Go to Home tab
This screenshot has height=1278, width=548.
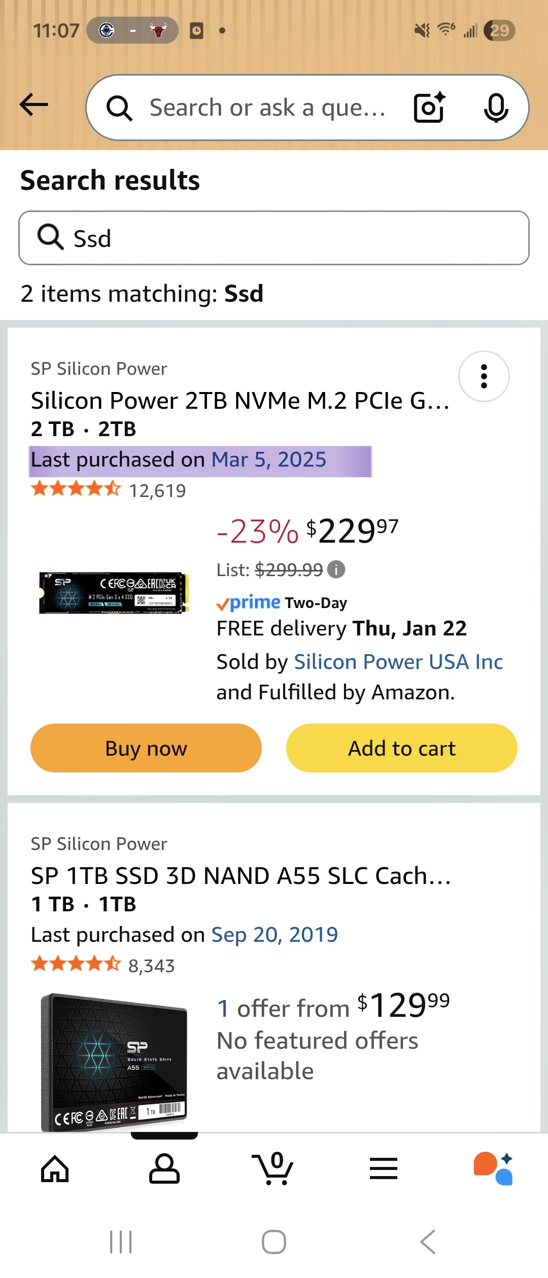pyautogui.click(x=55, y=1168)
